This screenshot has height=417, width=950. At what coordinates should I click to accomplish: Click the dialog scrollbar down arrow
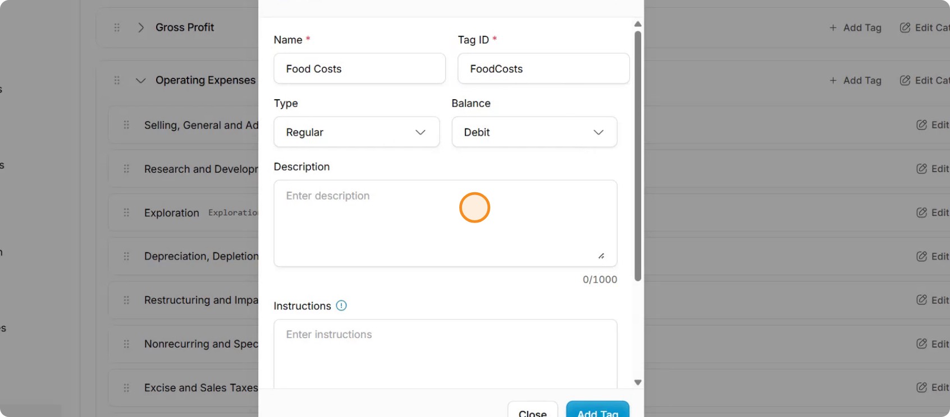(638, 382)
